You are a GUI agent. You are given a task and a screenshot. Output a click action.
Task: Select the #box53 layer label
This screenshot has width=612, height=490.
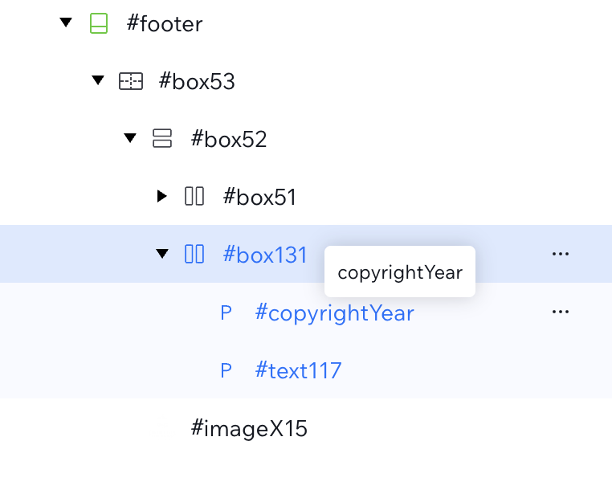click(197, 81)
